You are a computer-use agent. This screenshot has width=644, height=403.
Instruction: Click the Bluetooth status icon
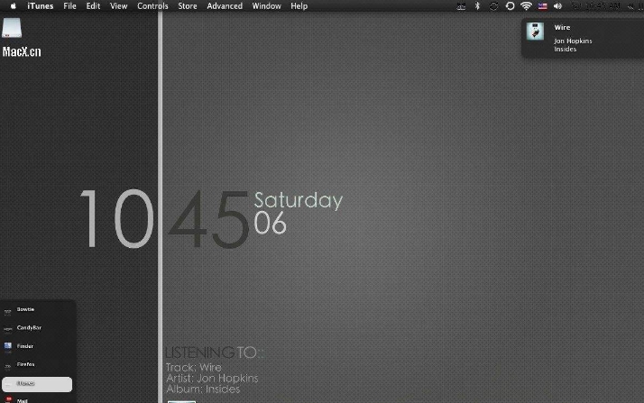point(477,5)
